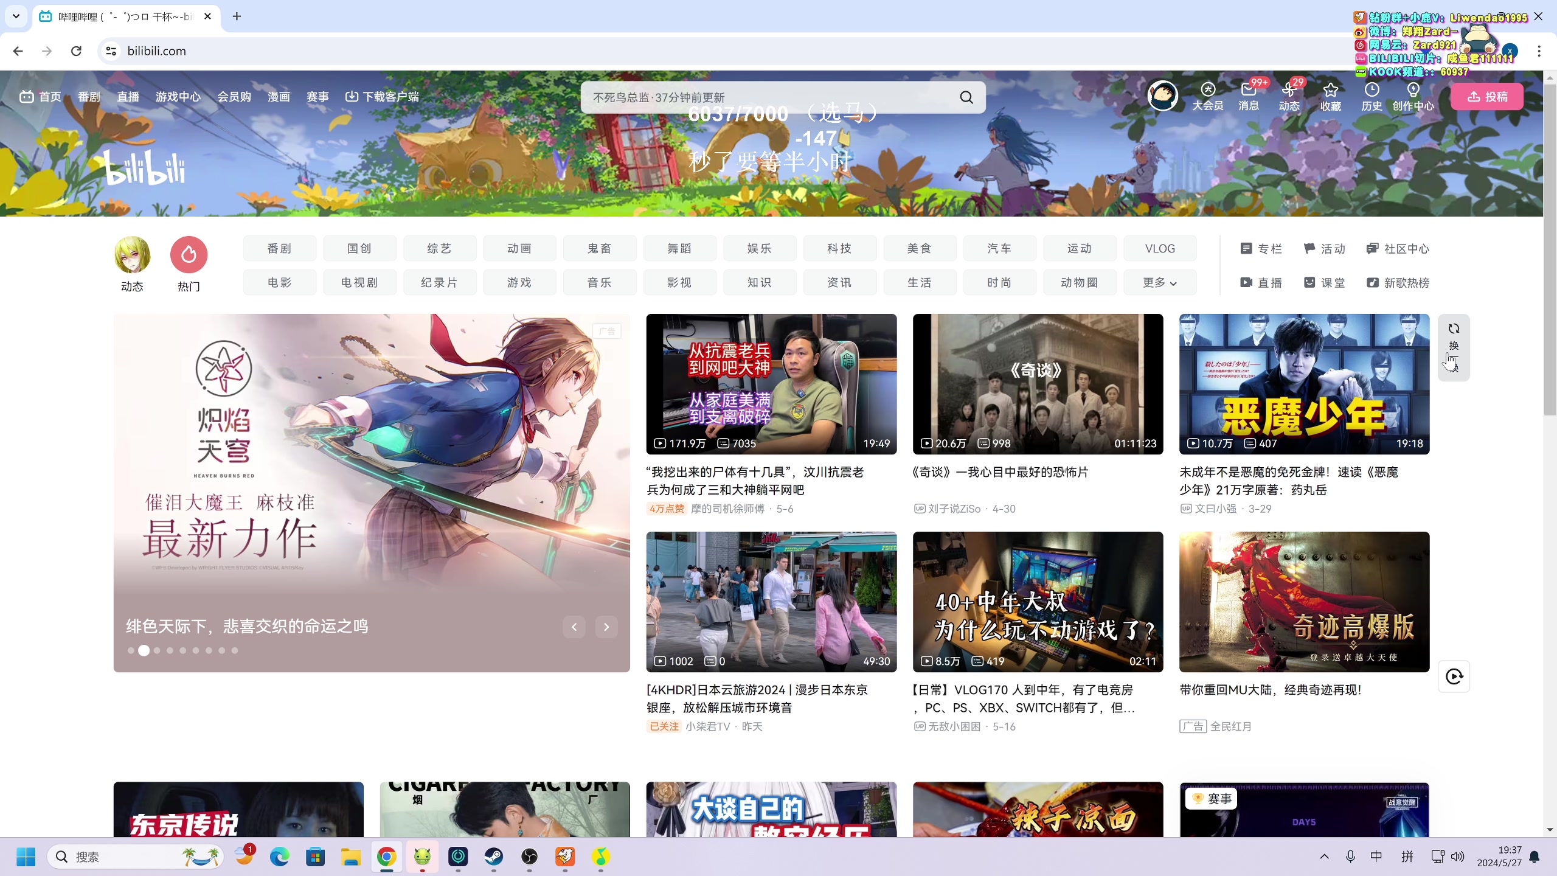Viewport: 1557px width, 876px height.
Task: Click the page vertical scrollbar
Action: coord(1550,249)
